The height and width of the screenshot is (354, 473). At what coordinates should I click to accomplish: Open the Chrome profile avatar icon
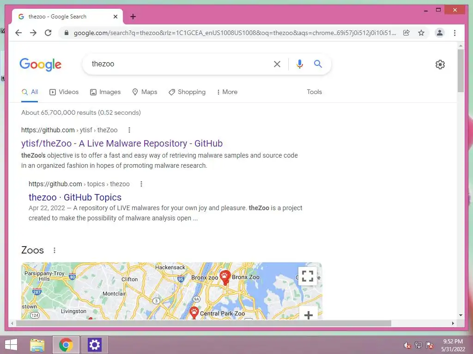(x=440, y=33)
